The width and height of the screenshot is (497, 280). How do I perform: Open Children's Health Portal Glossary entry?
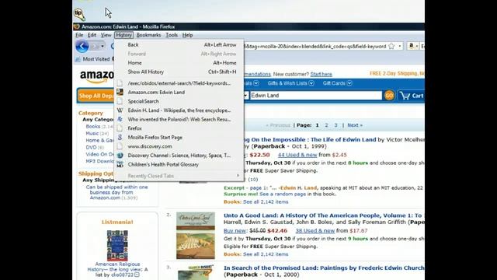point(179,164)
